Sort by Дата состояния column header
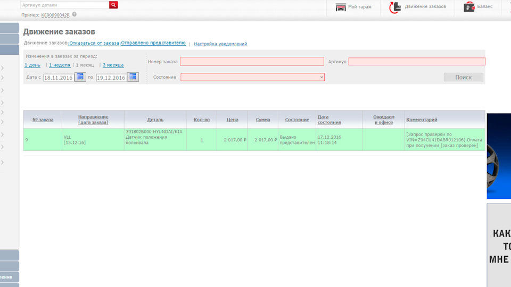 (329, 120)
